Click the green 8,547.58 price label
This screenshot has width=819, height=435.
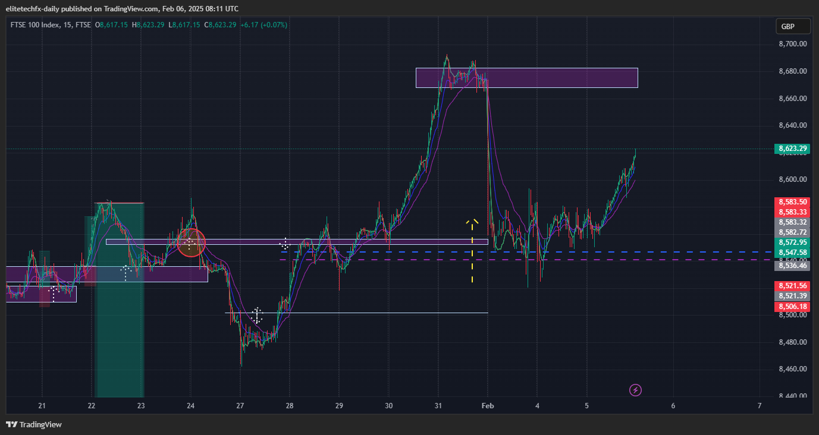point(793,253)
